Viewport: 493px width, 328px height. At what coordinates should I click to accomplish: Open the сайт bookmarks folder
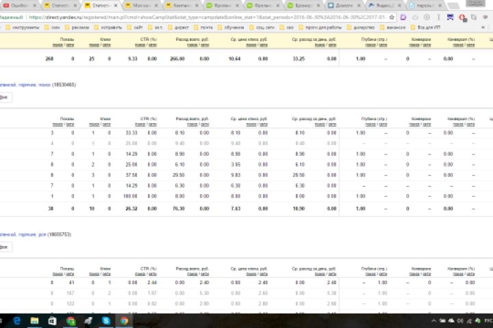135,27
